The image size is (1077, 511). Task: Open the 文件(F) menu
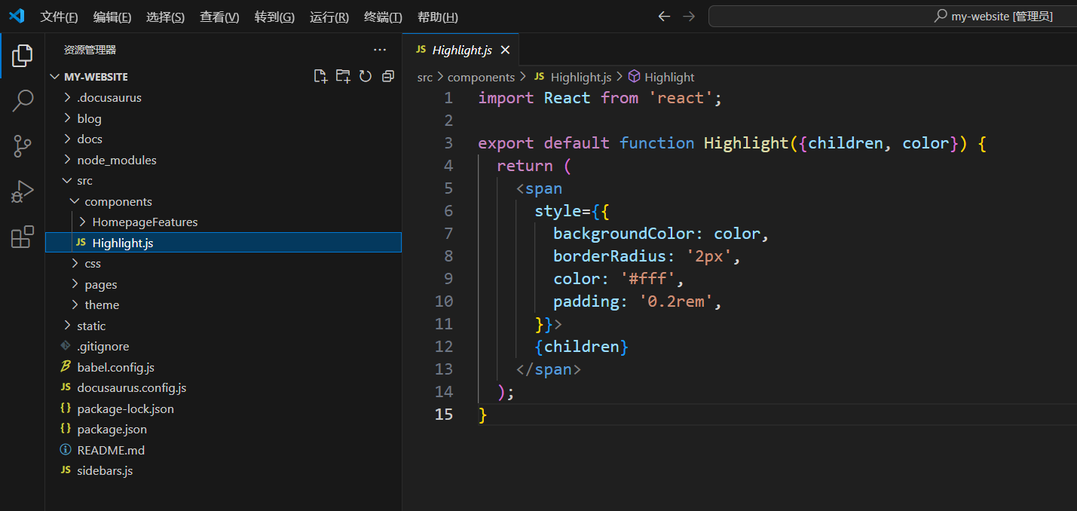(59, 17)
